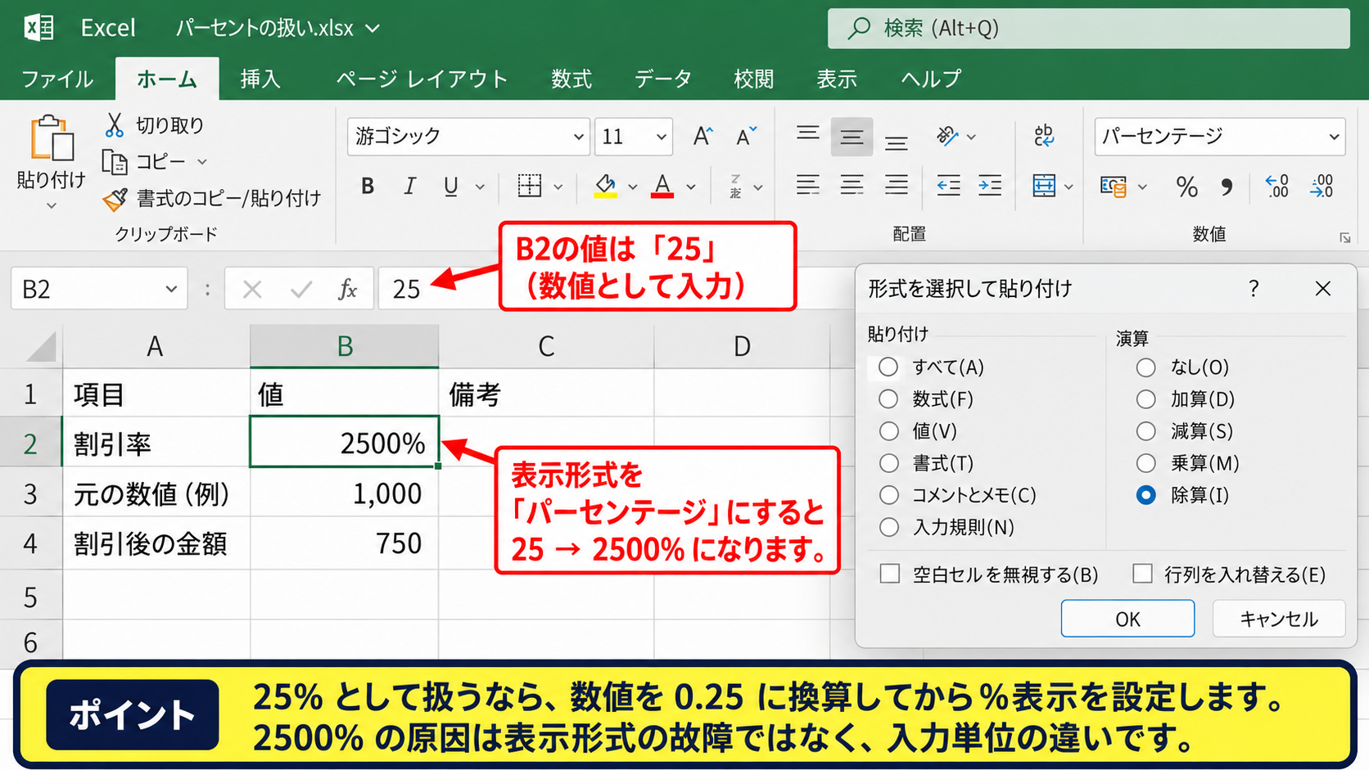Toggle Bold formatting

coord(368,187)
